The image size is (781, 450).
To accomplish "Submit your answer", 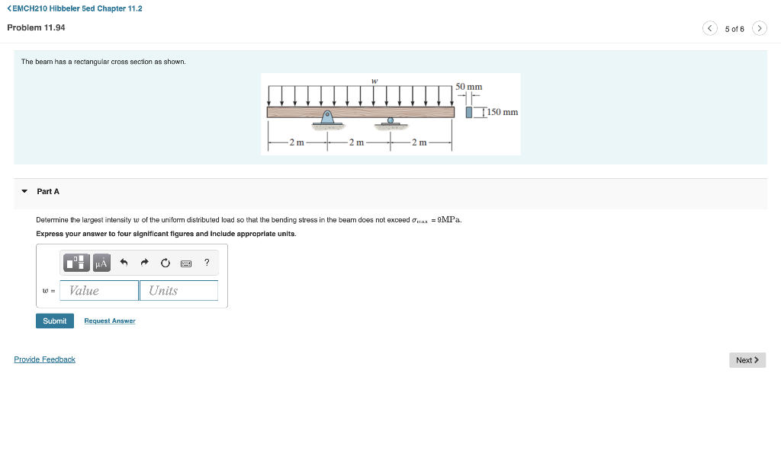I will (x=54, y=321).
